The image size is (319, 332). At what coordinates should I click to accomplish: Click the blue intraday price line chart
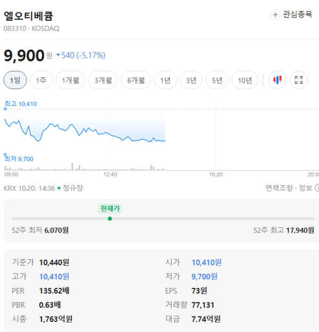coord(85,131)
